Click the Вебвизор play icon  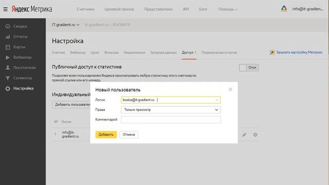click(8, 57)
